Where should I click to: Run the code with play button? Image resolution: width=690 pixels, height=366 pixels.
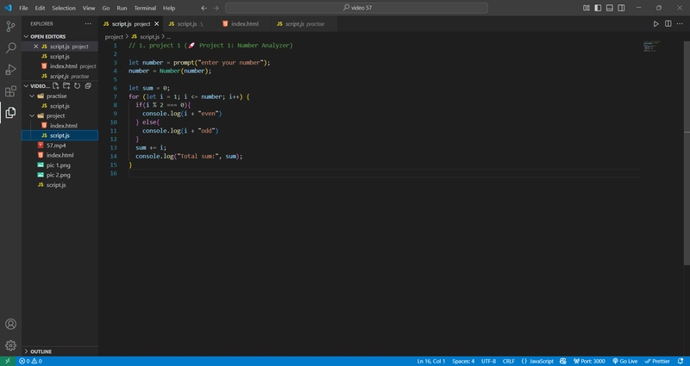[655, 24]
